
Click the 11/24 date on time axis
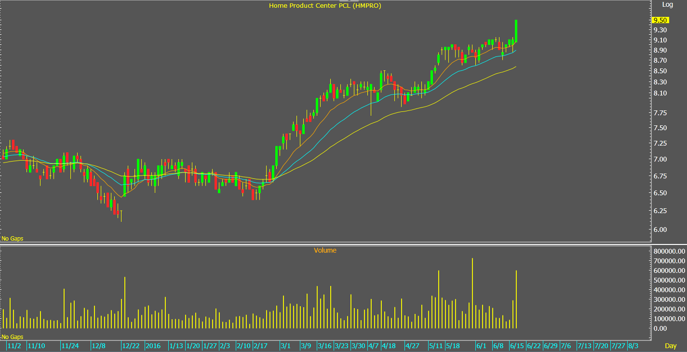[x=70, y=346]
